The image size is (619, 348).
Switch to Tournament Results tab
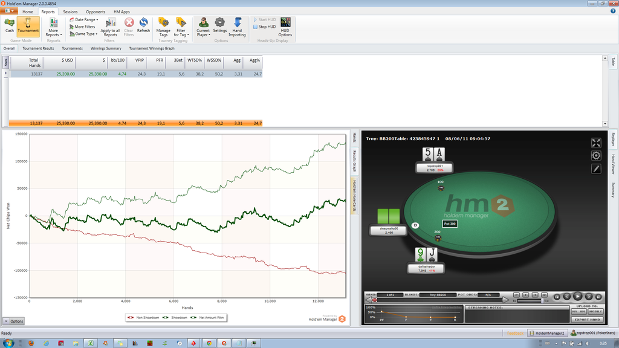click(38, 48)
